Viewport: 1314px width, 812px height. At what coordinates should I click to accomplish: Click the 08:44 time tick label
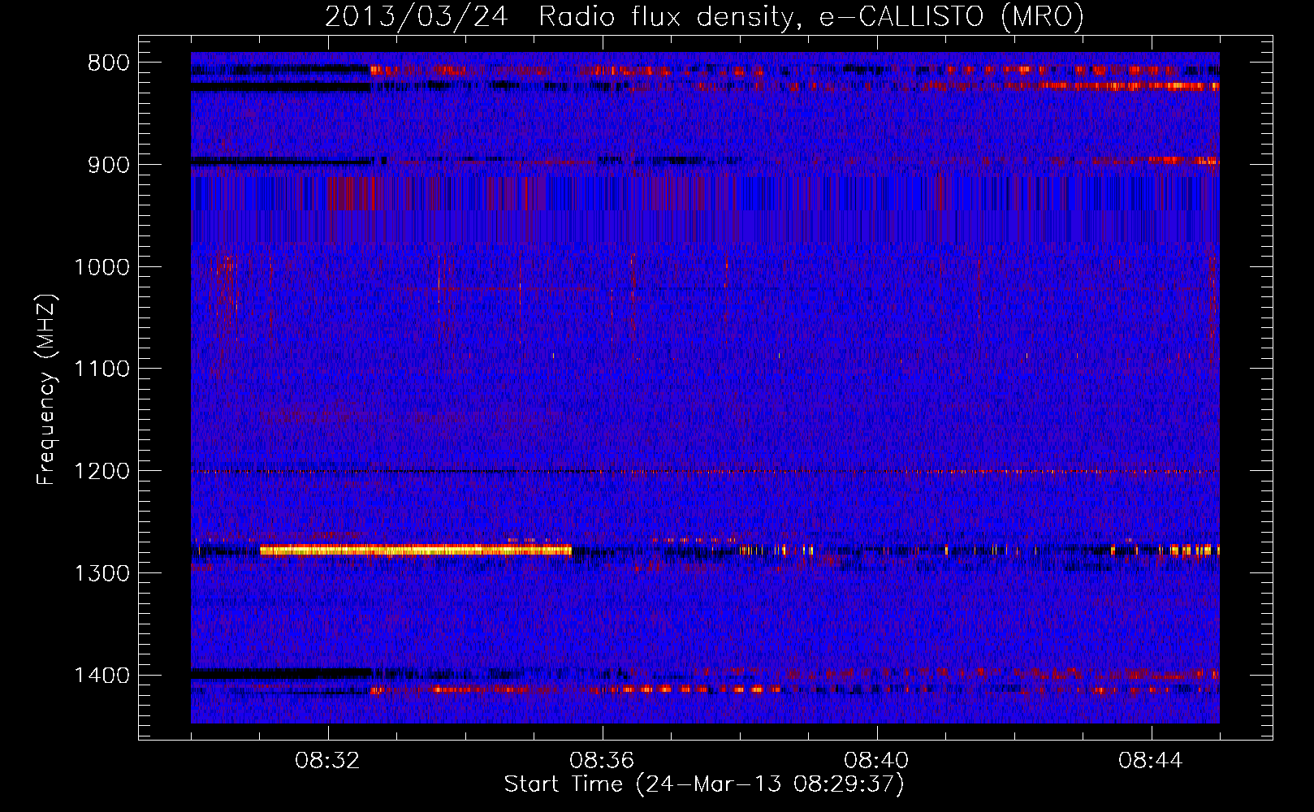point(1152,761)
